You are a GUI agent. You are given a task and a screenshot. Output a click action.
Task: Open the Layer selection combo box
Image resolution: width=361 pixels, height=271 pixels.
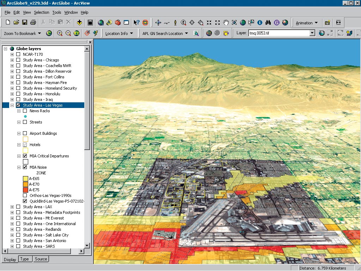(x=312, y=33)
